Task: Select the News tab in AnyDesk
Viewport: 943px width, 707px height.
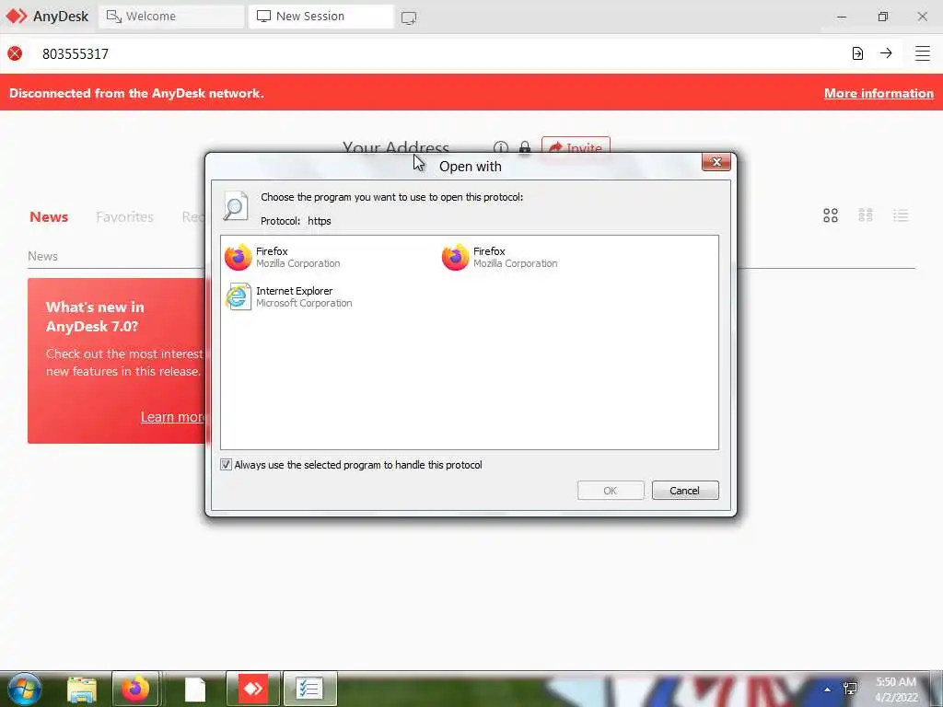Action: click(49, 216)
